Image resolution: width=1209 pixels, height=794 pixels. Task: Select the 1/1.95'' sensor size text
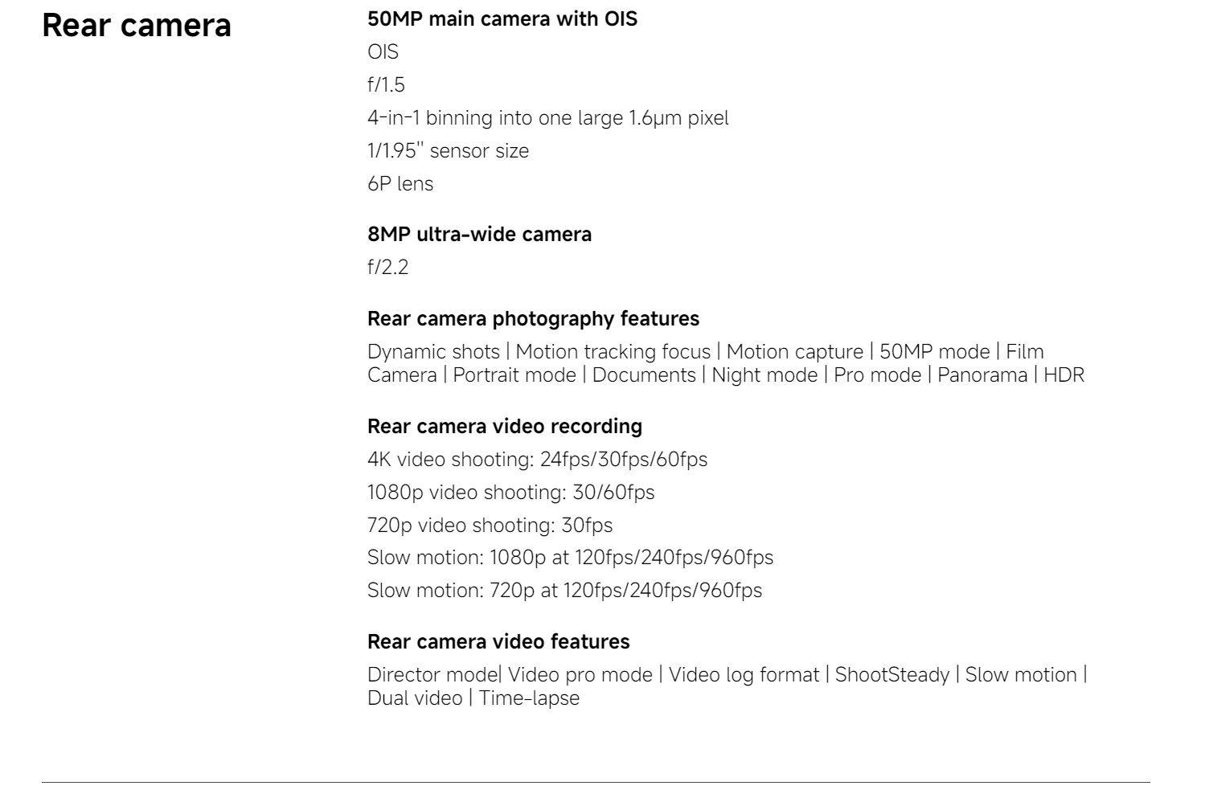[x=448, y=150]
